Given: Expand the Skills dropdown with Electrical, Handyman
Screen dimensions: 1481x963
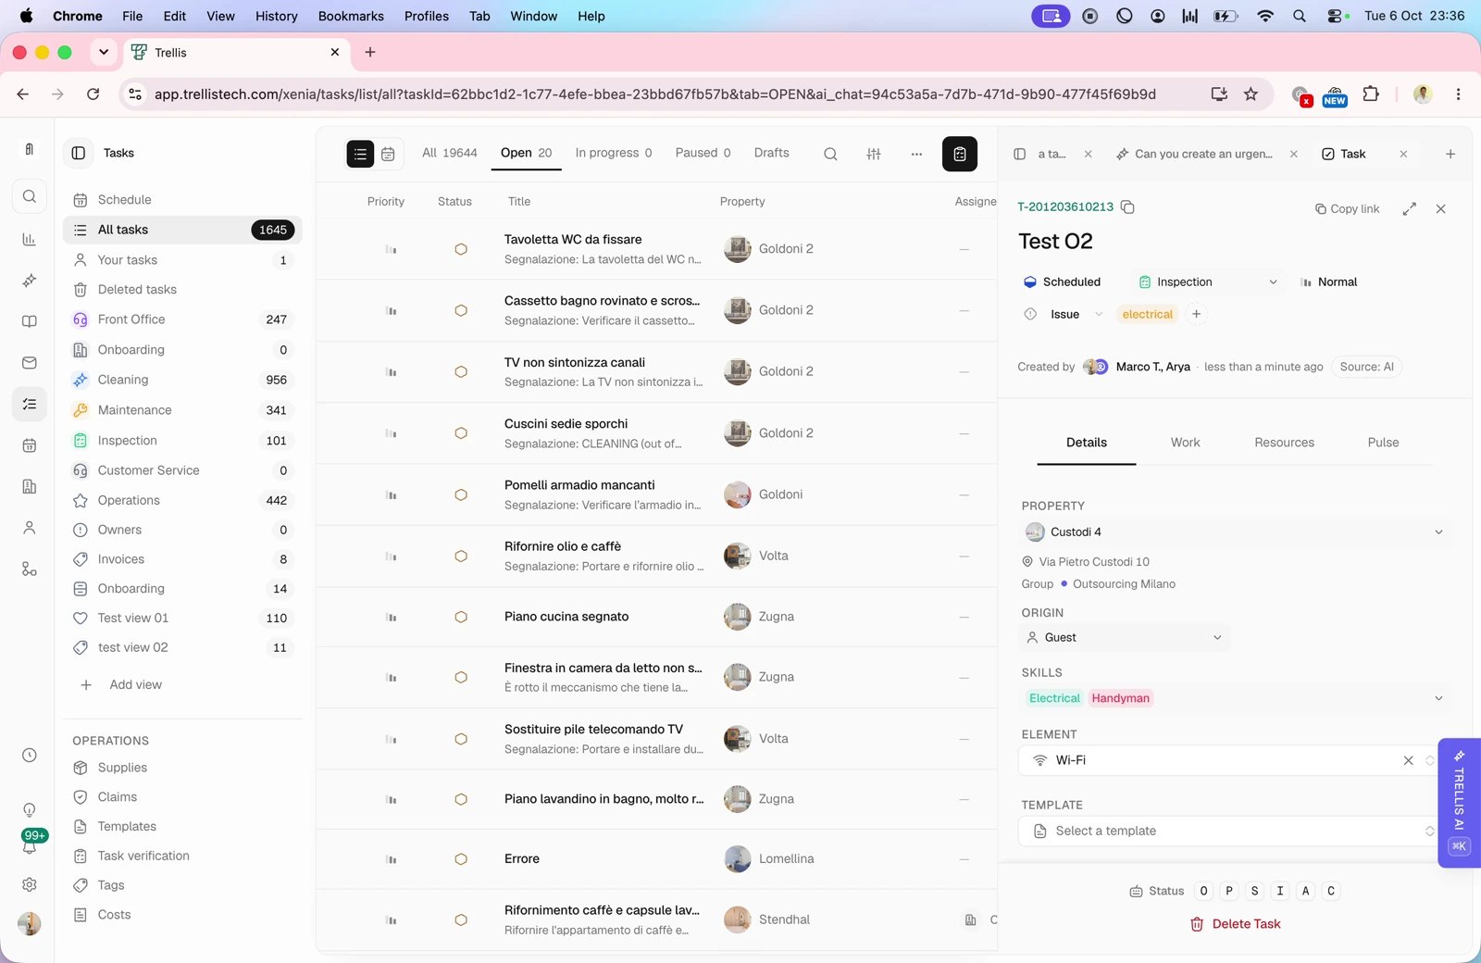Looking at the screenshot, I should coord(1234,698).
